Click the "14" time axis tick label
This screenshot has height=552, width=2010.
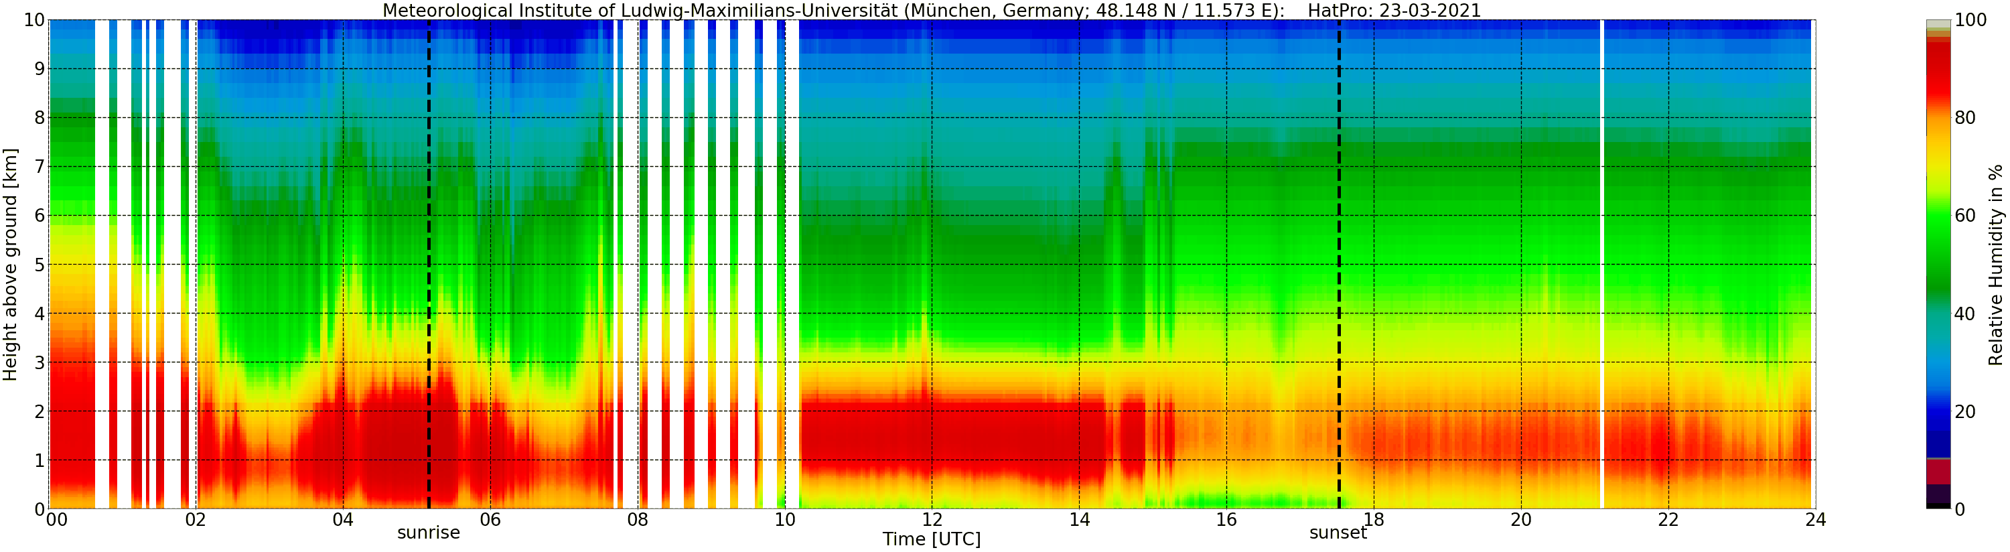(x=1079, y=520)
